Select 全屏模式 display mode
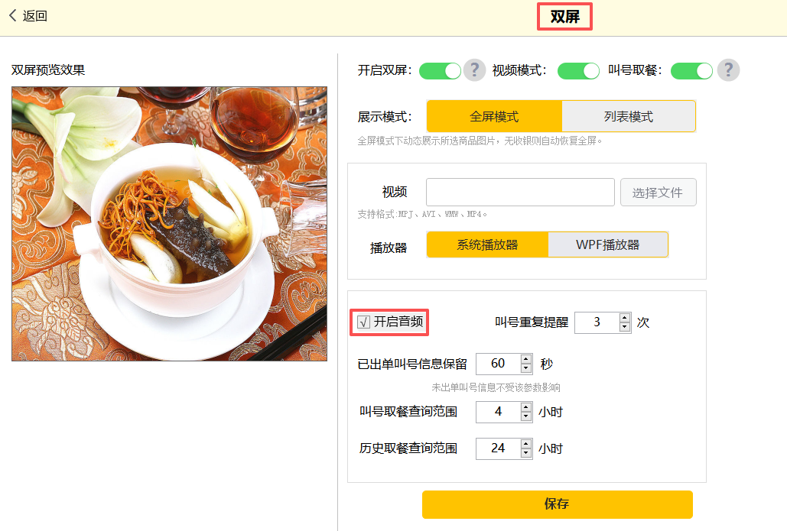The height and width of the screenshot is (531, 787). [x=494, y=116]
